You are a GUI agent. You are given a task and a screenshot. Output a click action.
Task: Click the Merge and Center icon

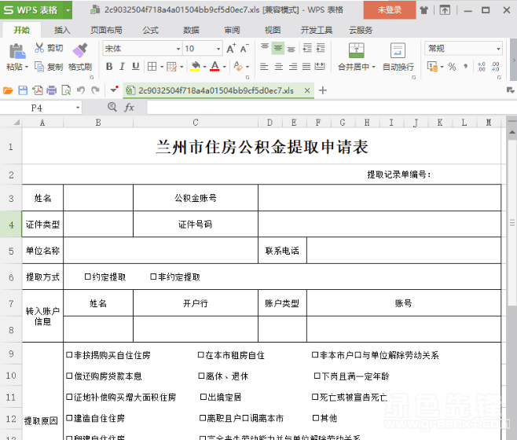pyautogui.click(x=357, y=50)
